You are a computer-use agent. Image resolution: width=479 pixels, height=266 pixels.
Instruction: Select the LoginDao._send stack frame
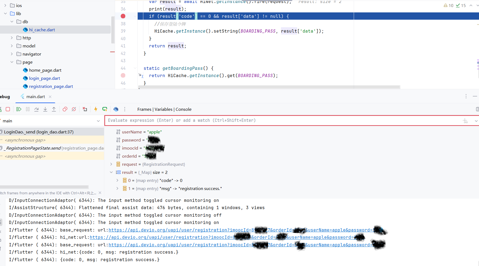52,132
